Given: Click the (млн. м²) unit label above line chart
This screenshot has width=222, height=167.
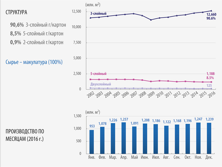Looking at the screenshot, I should [93, 5].
